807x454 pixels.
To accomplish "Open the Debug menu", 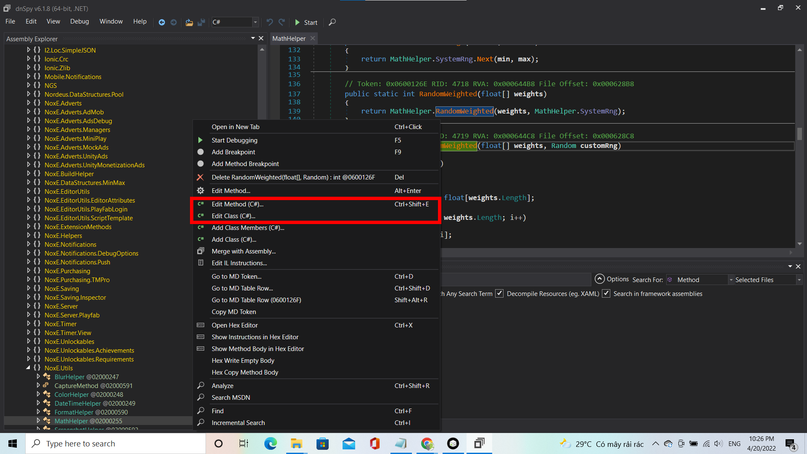I will point(79,21).
